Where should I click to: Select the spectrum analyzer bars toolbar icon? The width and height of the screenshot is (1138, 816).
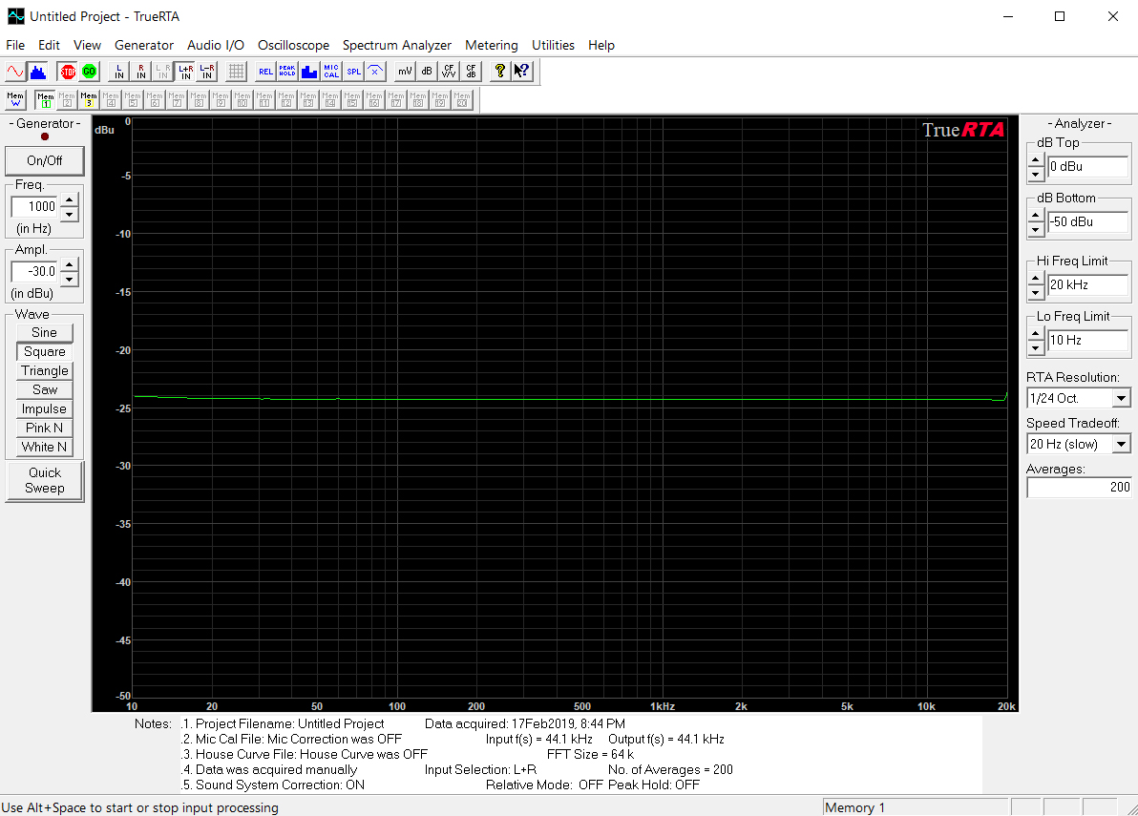click(38, 71)
